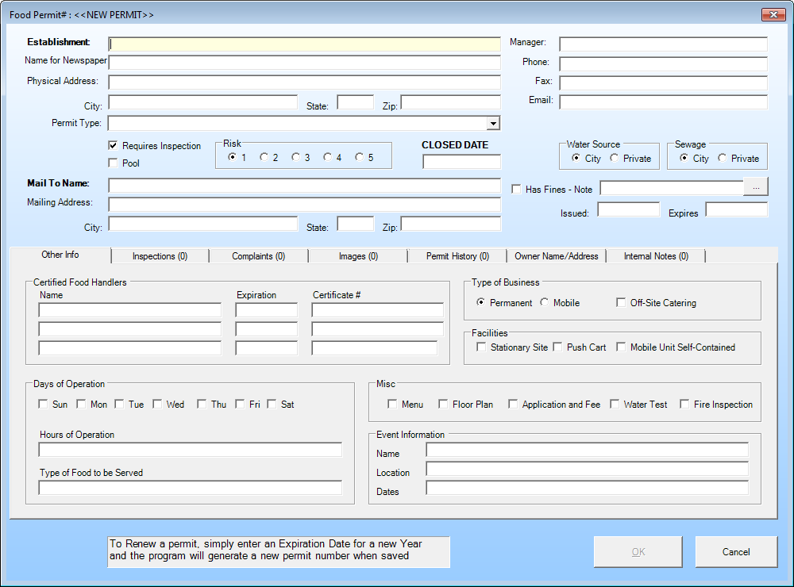Click the Cancel button
Viewport: 794px width, 587px height.
pos(736,551)
